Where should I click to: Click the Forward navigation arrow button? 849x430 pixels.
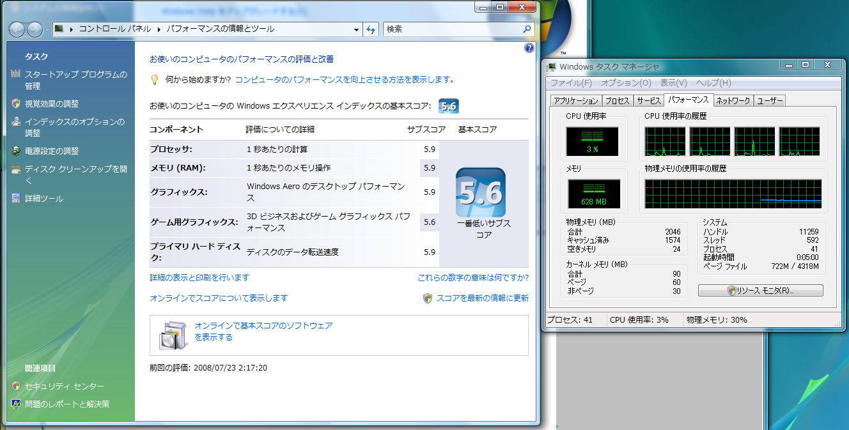click(x=35, y=29)
